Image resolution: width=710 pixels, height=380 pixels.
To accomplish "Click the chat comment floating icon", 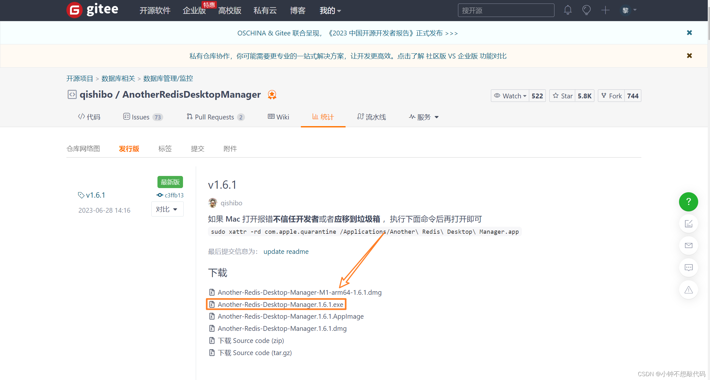I will [688, 268].
